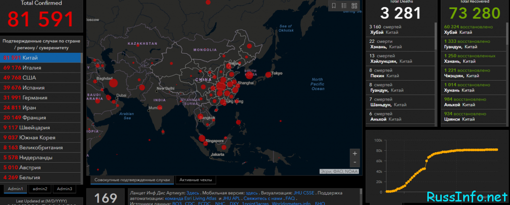
Task: Click the deaths list scrollbar
Action: pyautogui.click(x=436, y=36)
